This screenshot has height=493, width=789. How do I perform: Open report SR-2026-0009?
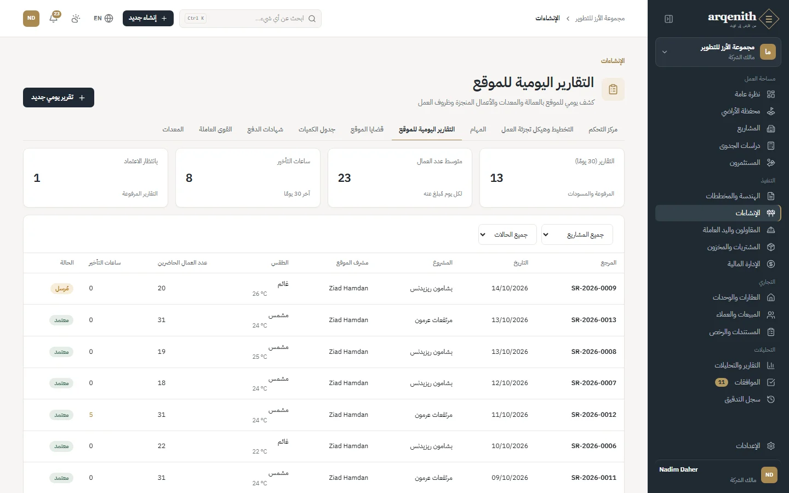593,288
